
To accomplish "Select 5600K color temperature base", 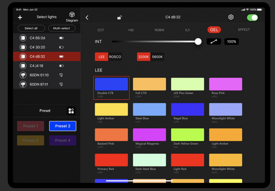I will pyautogui.click(x=157, y=57).
